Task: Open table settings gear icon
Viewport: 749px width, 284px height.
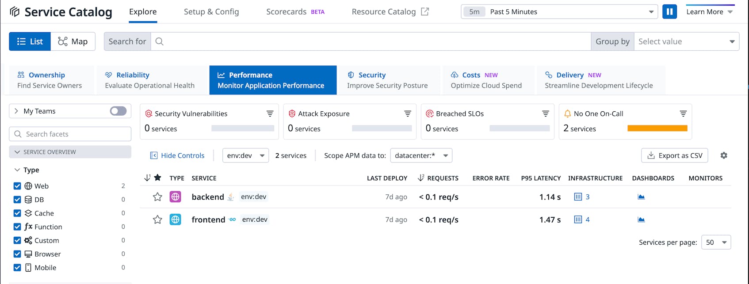Action: pyautogui.click(x=724, y=155)
